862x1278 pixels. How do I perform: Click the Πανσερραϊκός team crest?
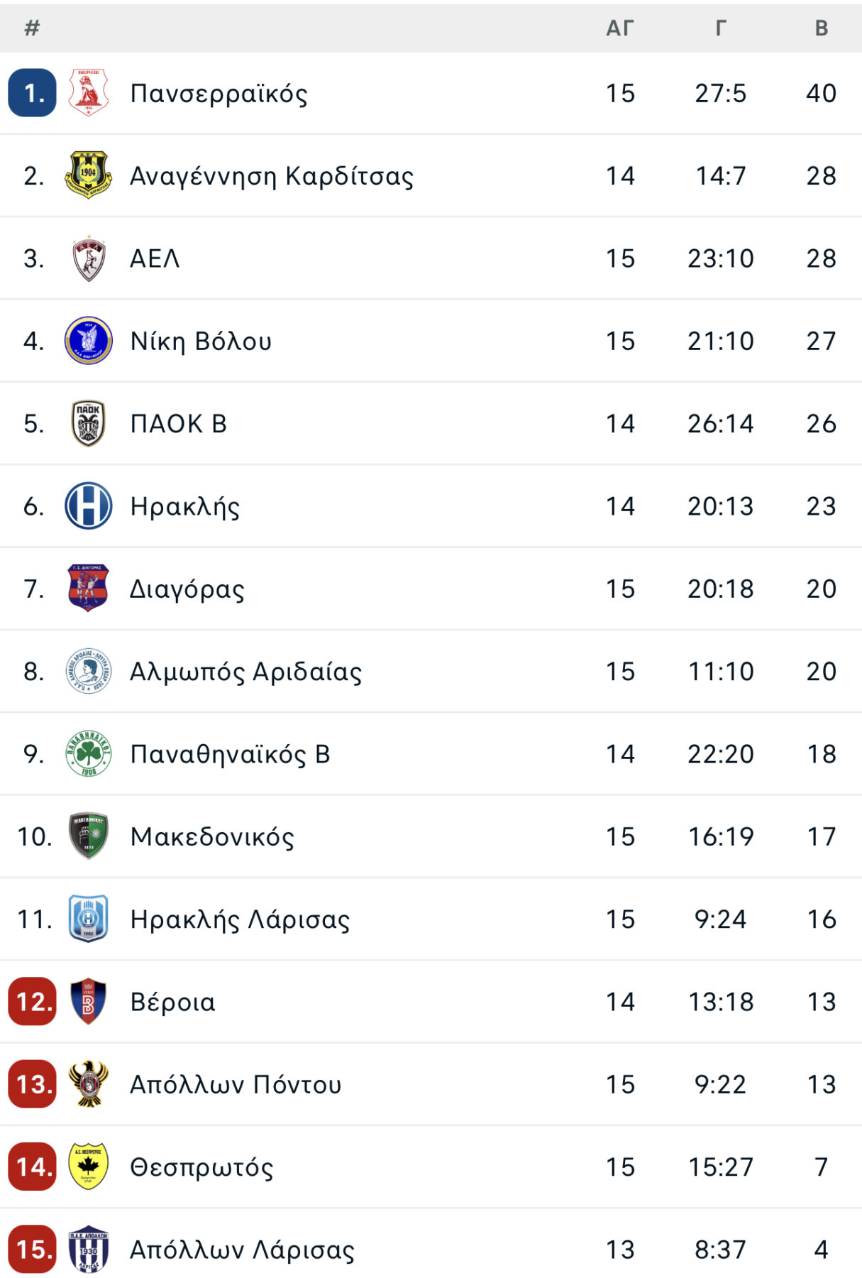[x=88, y=93]
